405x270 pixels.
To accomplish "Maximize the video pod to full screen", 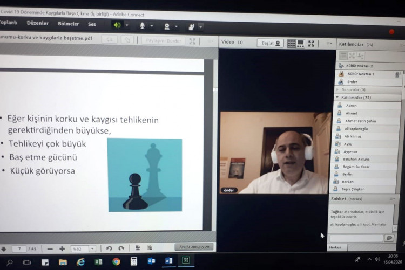I will (312, 44).
